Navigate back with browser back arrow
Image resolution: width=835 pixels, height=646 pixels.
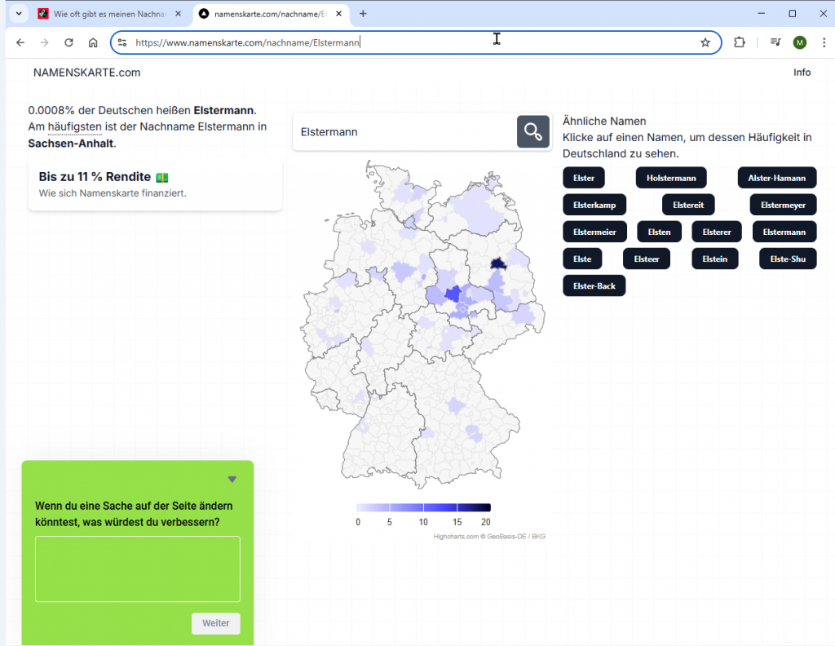(x=20, y=43)
